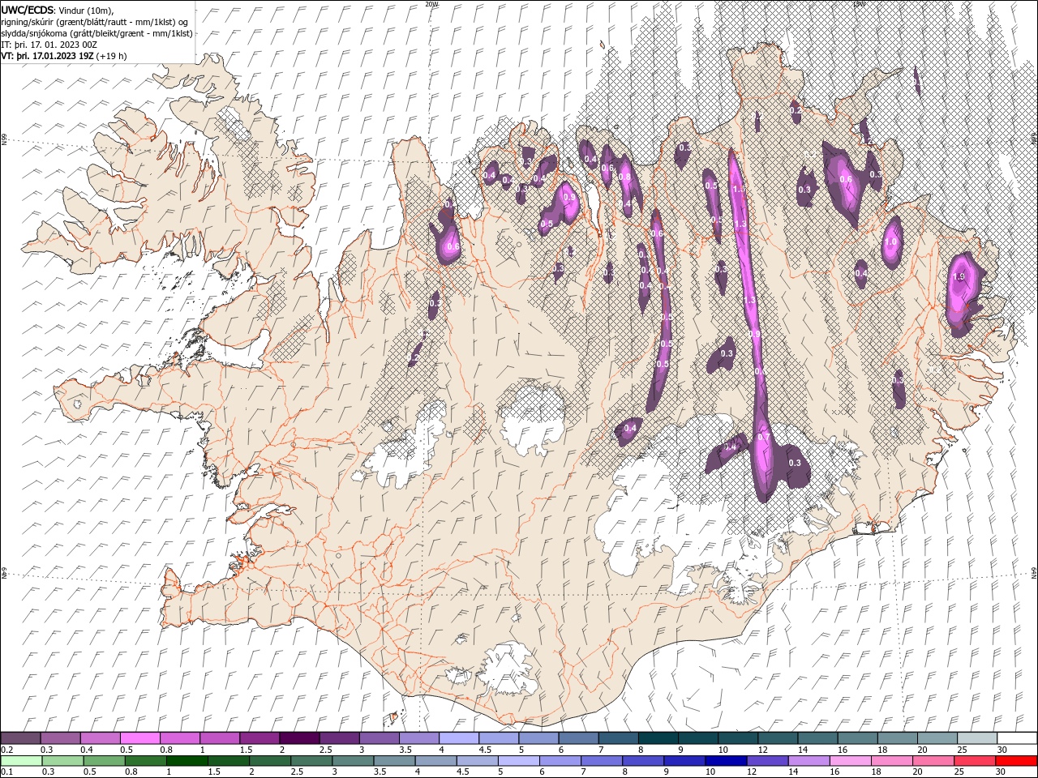Pick the darkest purple 2–2.5 snow scale swatch
The height and width of the screenshot is (778, 1038).
tap(298, 738)
